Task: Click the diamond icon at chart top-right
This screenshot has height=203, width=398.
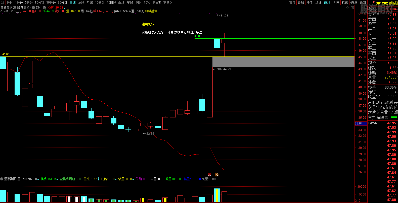Action: coord(348,8)
